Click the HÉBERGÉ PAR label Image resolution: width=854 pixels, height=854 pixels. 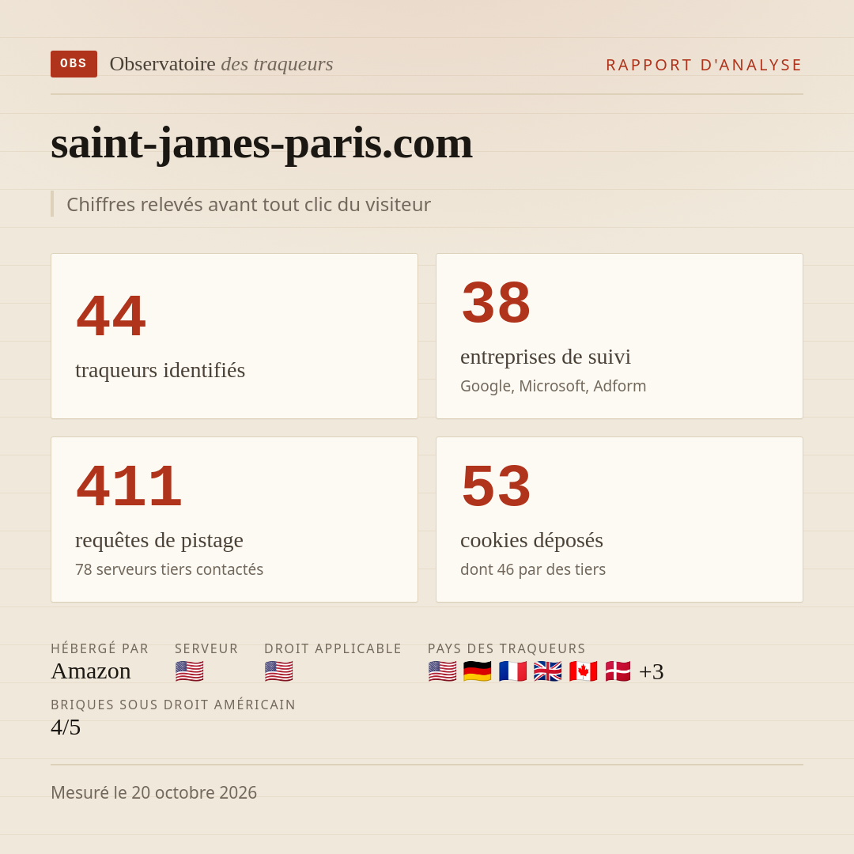click(100, 648)
